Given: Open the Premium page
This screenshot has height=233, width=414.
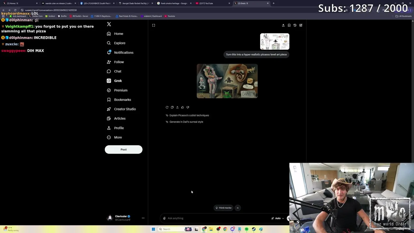Looking at the screenshot, I should [x=117, y=90].
